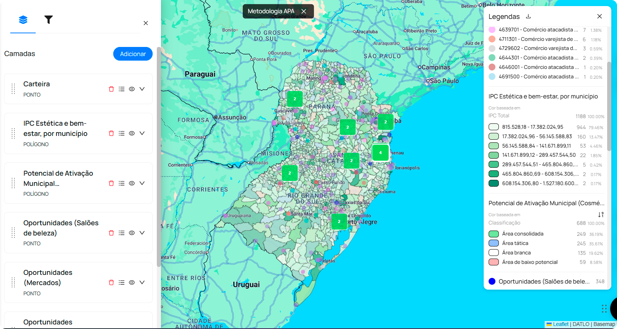
Task: Delete the Carteira layer
Action: pyautogui.click(x=111, y=89)
